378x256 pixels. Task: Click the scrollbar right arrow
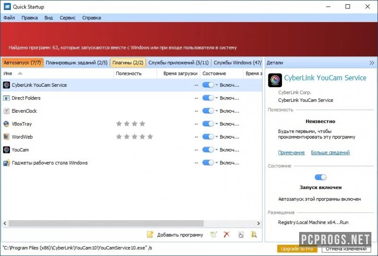tap(258, 223)
